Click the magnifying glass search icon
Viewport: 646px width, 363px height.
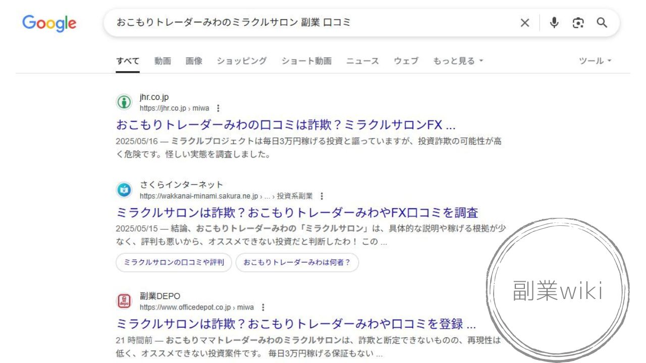coord(602,23)
